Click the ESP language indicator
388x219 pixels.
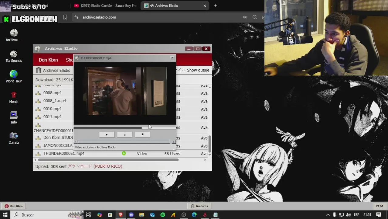[356, 215]
